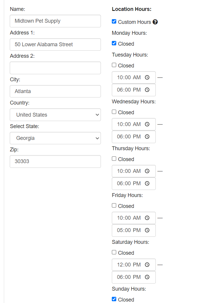208x303 pixels.
Task: Open Thursday closing time clock picker icon
Action: [x=147, y=183]
